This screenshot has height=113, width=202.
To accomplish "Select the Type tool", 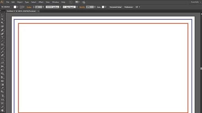I will pos(2,37).
